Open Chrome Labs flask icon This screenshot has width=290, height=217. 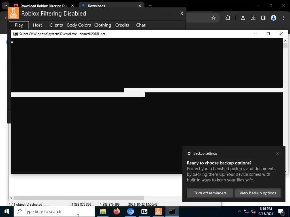243,18
